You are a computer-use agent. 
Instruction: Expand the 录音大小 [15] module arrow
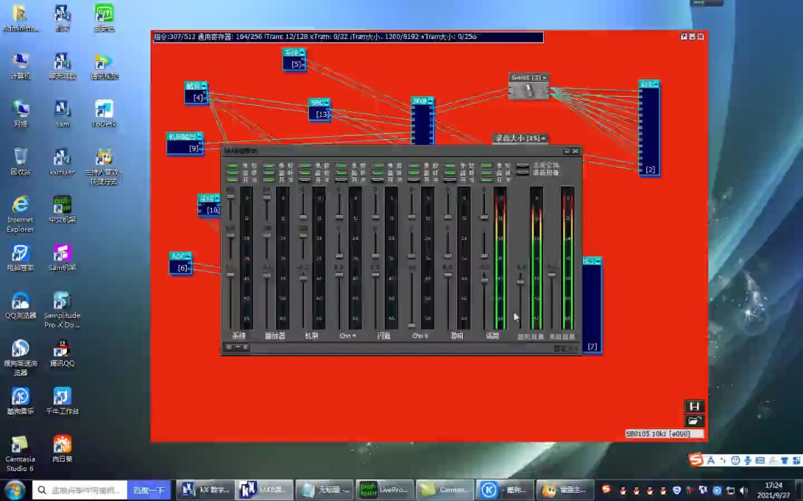click(544, 138)
